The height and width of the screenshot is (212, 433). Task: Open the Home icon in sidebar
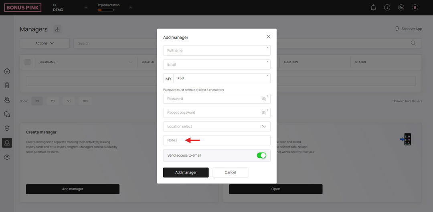coord(7,71)
